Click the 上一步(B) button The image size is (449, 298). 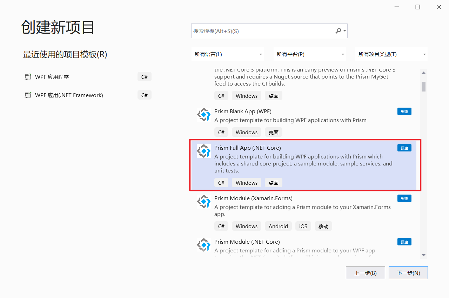click(366, 273)
